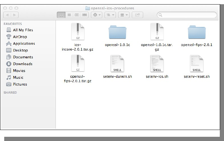Screen dimensions: 224x141
Task: Click the file name setenv-ios.sh
Action: click(x=157, y=76)
